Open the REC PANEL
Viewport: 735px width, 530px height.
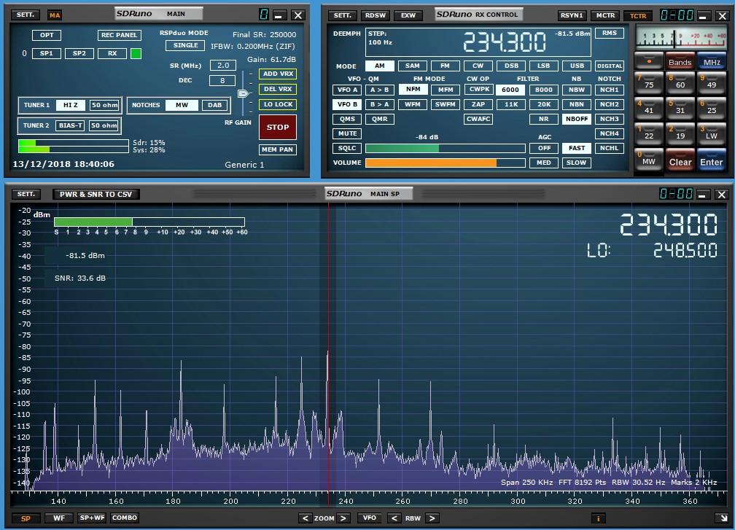click(x=119, y=35)
